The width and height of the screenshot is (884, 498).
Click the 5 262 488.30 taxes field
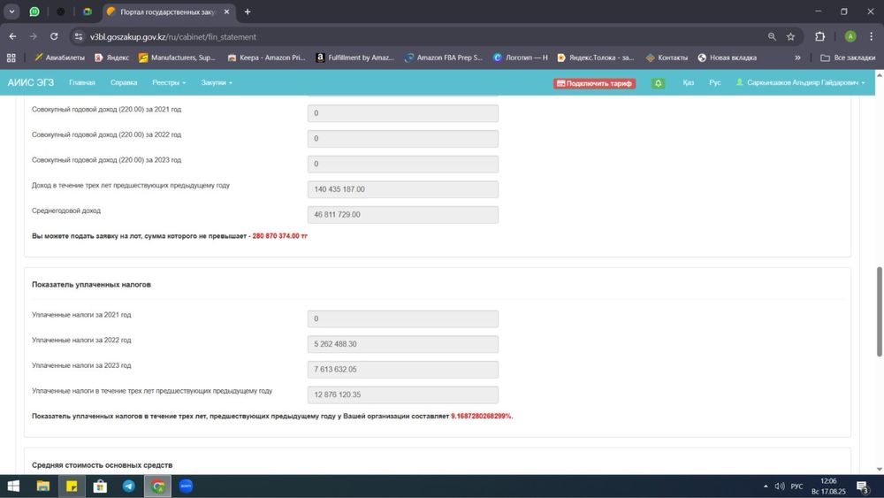pyautogui.click(x=402, y=344)
